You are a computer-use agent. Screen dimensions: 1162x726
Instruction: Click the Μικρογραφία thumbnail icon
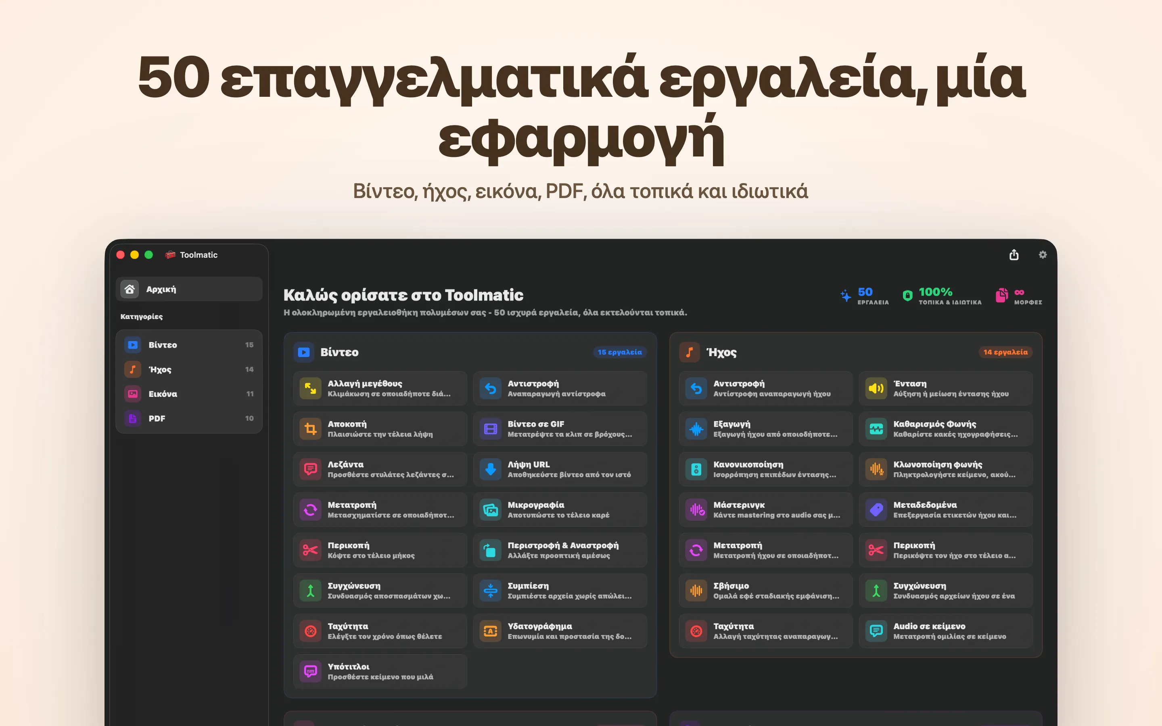491,509
